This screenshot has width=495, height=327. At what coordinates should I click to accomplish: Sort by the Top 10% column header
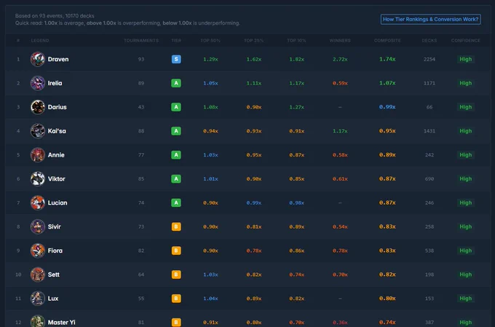(297, 41)
